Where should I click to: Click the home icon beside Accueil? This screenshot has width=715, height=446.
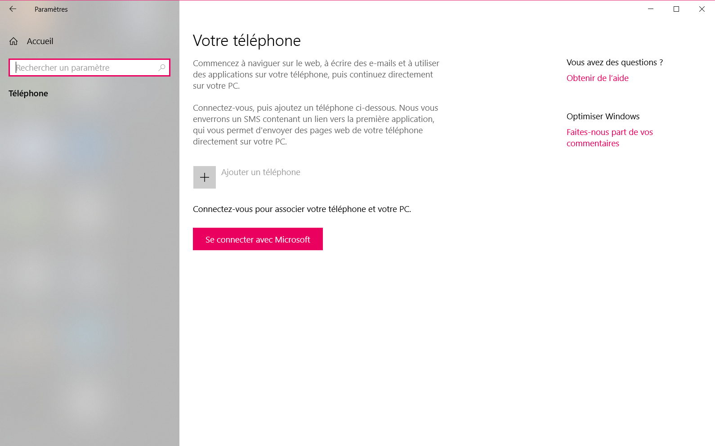(x=13, y=41)
